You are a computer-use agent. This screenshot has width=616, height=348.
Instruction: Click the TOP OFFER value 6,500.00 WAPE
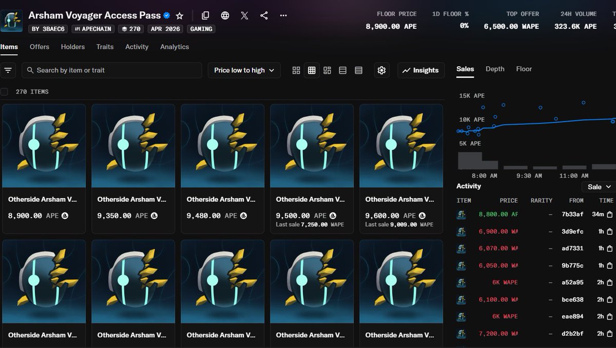coord(511,26)
